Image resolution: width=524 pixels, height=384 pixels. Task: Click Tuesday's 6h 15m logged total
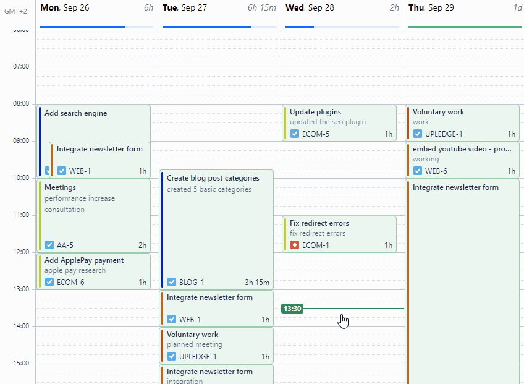(x=262, y=7)
